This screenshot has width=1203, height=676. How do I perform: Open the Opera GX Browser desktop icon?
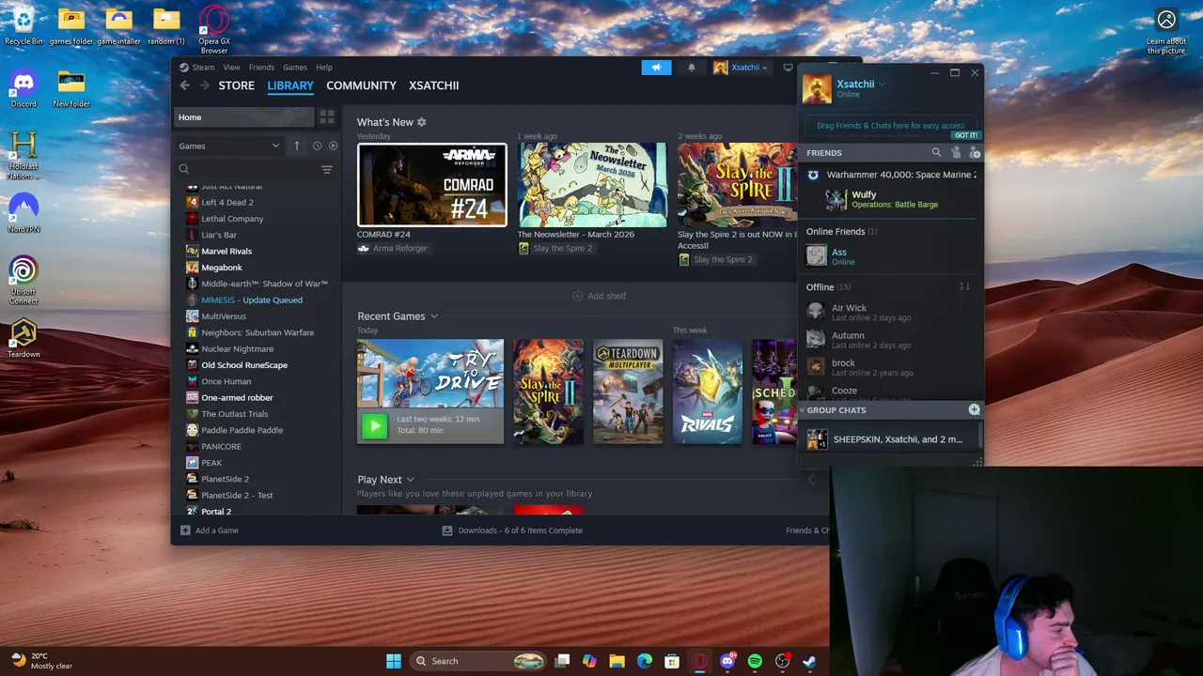tap(214, 29)
